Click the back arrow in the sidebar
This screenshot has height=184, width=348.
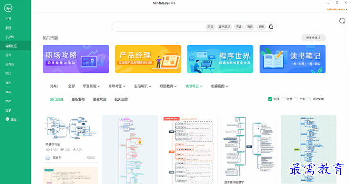[x=8, y=8]
